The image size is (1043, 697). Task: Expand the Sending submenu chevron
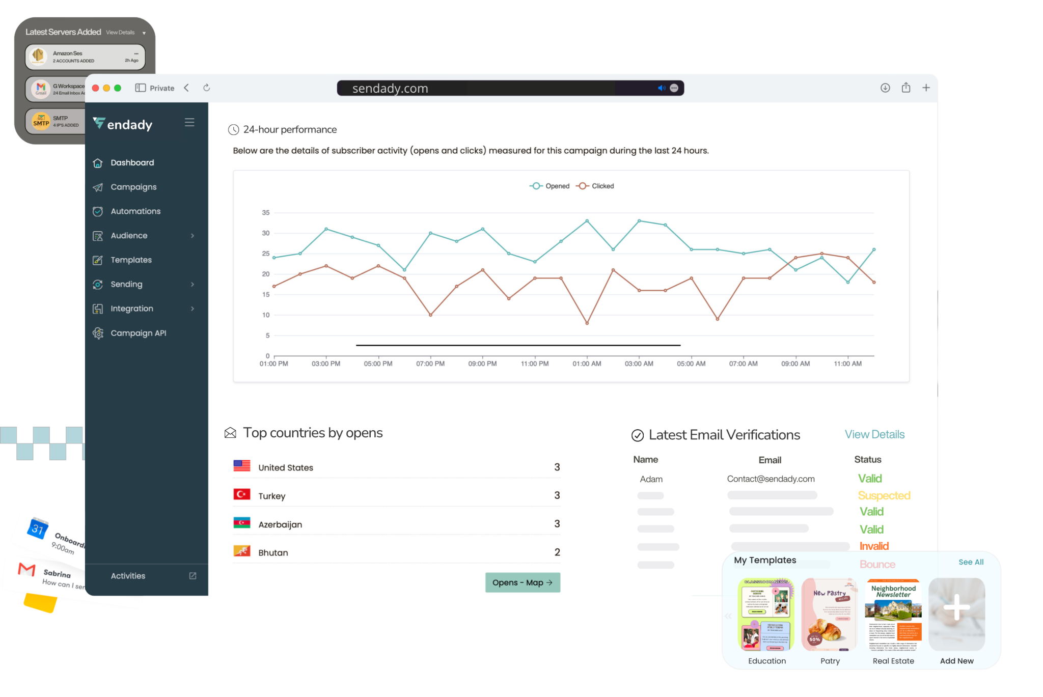click(193, 284)
